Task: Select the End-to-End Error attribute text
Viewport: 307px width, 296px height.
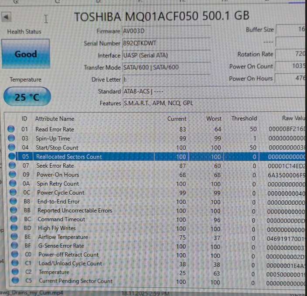Action: 58,202
